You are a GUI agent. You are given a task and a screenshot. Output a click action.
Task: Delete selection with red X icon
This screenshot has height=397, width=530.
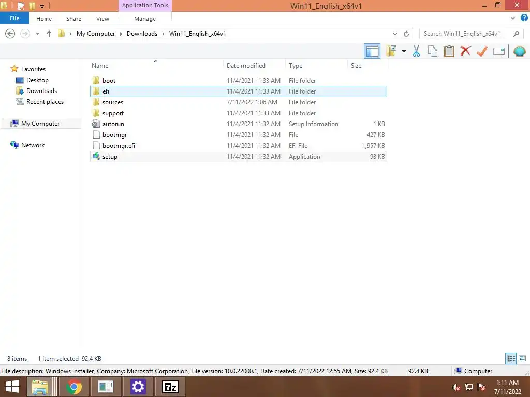click(465, 51)
